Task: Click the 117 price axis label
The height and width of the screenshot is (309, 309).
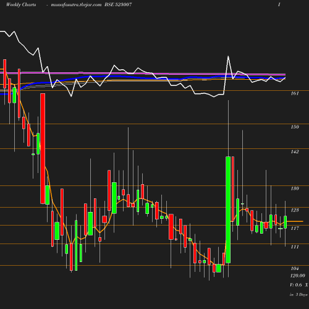Action: (295, 229)
